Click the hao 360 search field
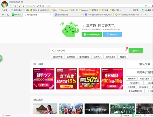153x117 pixels. point(89,51)
